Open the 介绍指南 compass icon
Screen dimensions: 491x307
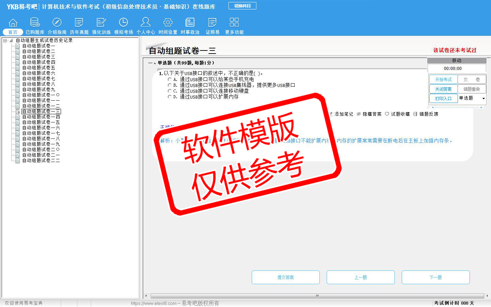click(x=57, y=23)
